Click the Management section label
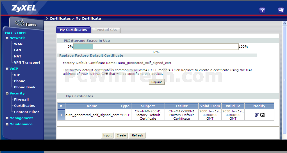287x153 pixels. pyautogui.click(x=21, y=118)
